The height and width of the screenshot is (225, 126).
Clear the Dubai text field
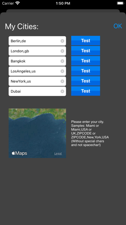point(62,91)
